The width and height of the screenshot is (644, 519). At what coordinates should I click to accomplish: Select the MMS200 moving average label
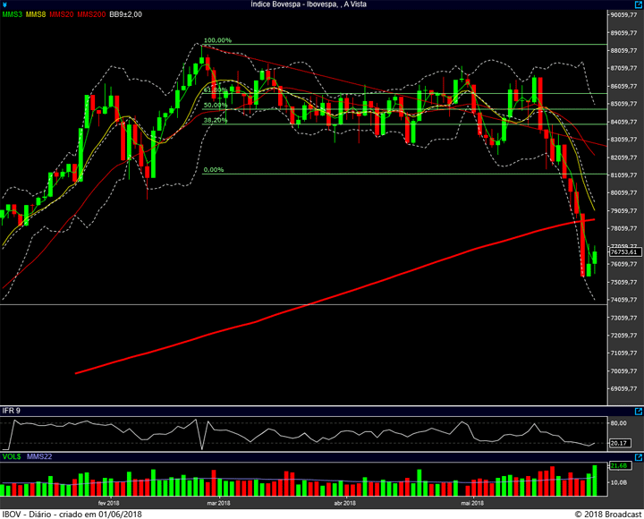91,14
